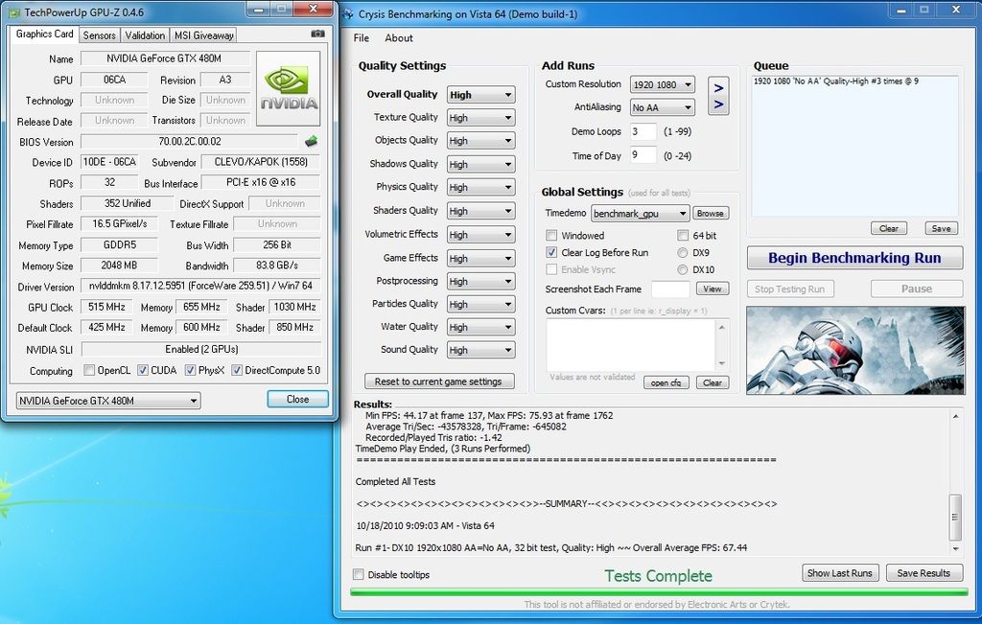
Task: Select the DX9 radio button
Action: [683, 253]
